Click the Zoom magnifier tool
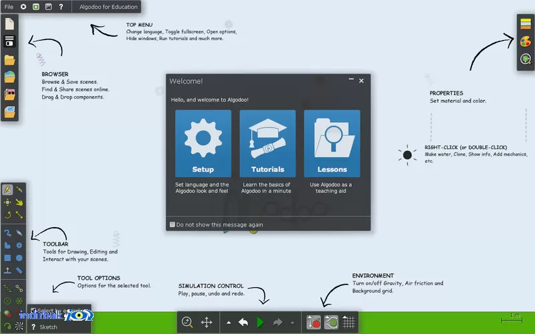This screenshot has height=334, width=535. tap(187, 322)
